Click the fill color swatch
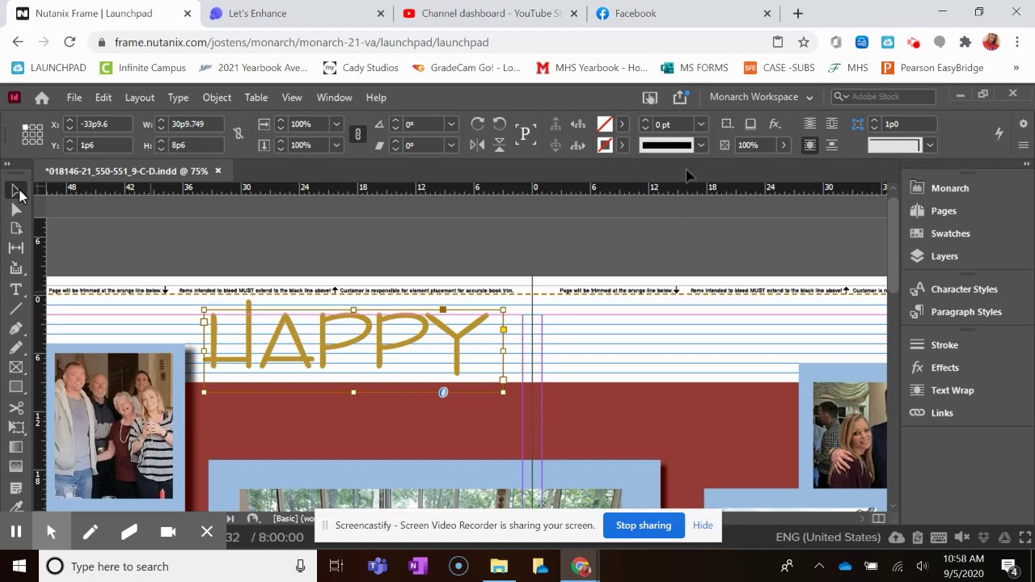Screen dimensions: 1035x582 pyautogui.click(x=605, y=124)
